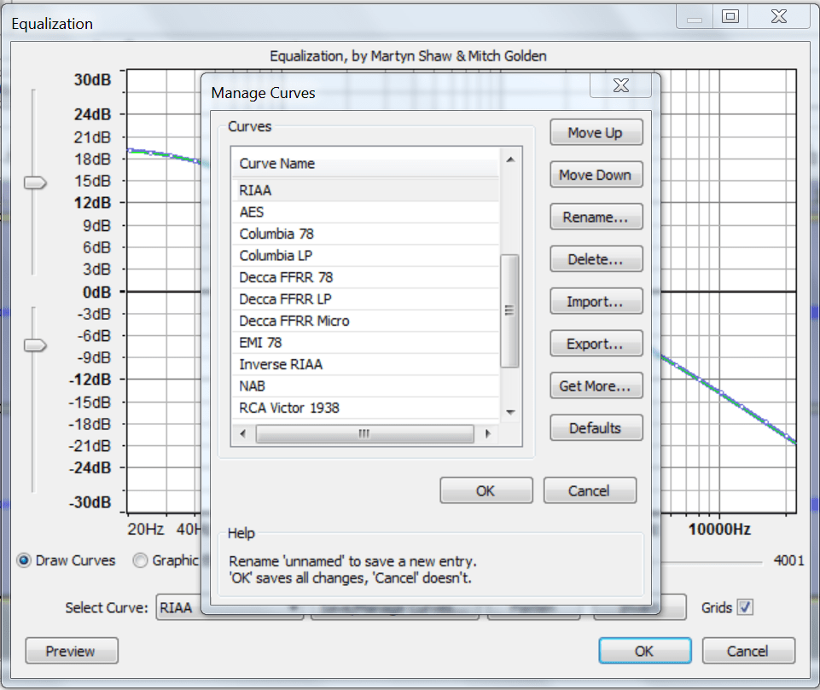The height and width of the screenshot is (690, 820).
Task: Restore curves to Defaults
Action: coord(596,427)
